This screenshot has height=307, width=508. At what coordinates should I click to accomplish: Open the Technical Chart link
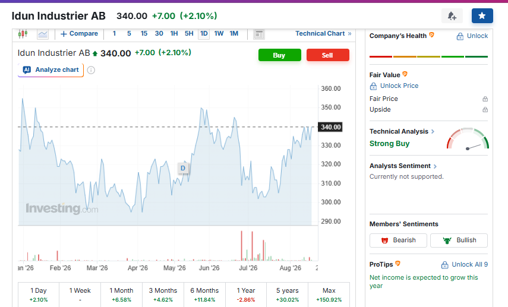point(323,34)
